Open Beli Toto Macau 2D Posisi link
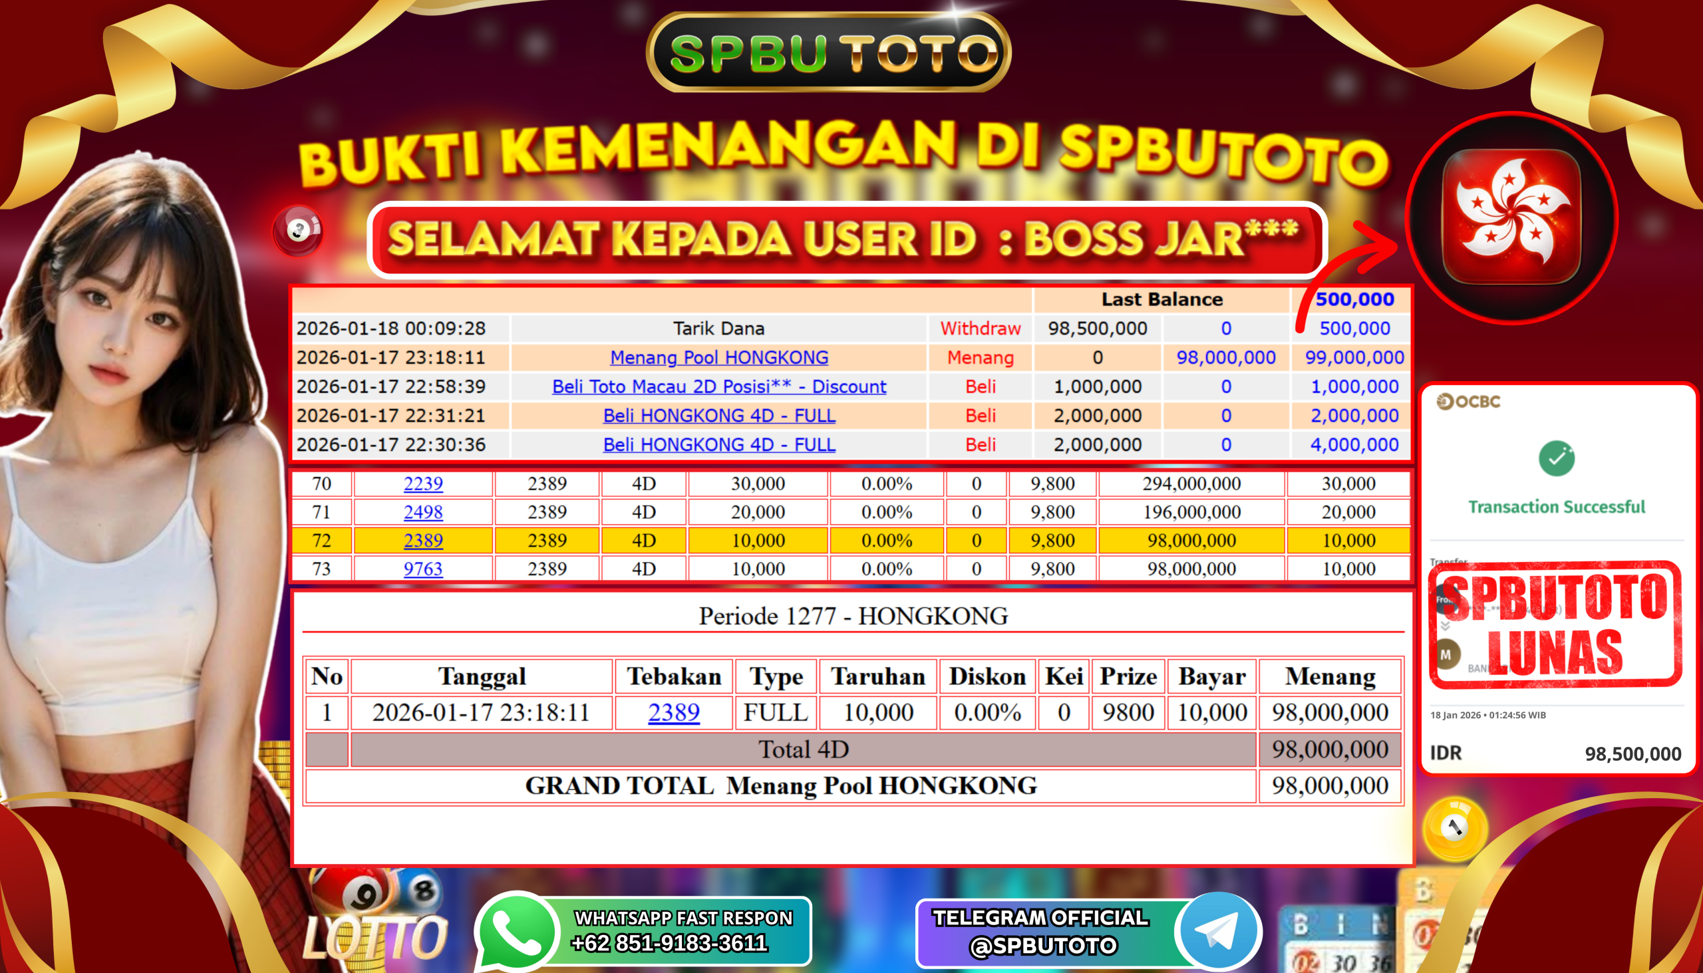This screenshot has width=1703, height=973. pyautogui.click(x=719, y=387)
